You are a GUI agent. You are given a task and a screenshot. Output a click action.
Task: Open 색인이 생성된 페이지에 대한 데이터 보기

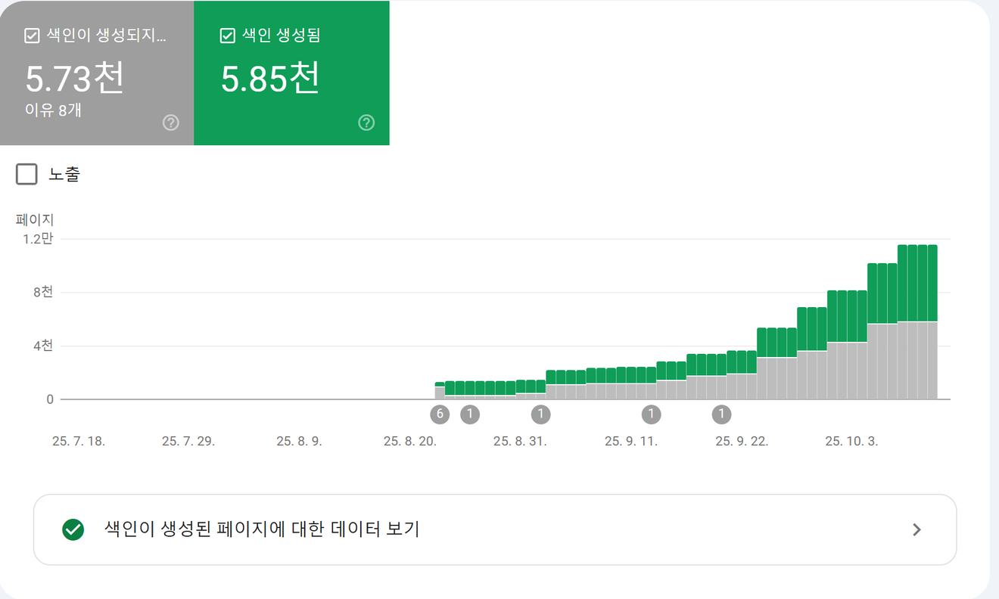click(x=261, y=529)
